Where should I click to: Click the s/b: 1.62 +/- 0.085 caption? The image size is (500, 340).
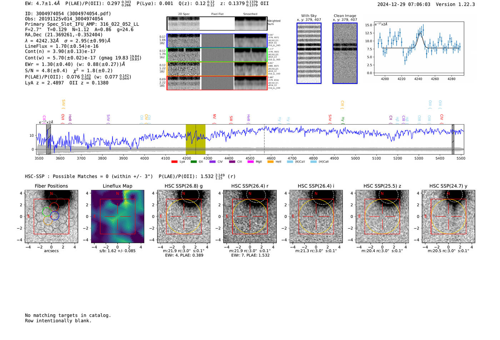[117, 251]
